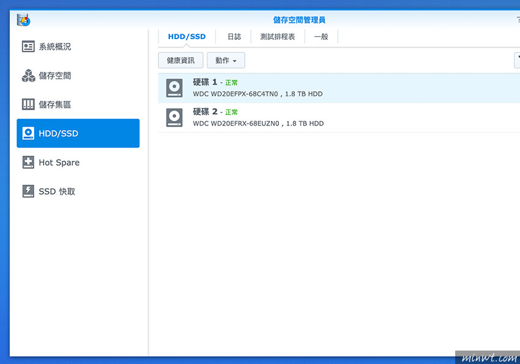Click the 儲存集區 sidebar icon
Screen dimensions: 520x364
[29, 104]
